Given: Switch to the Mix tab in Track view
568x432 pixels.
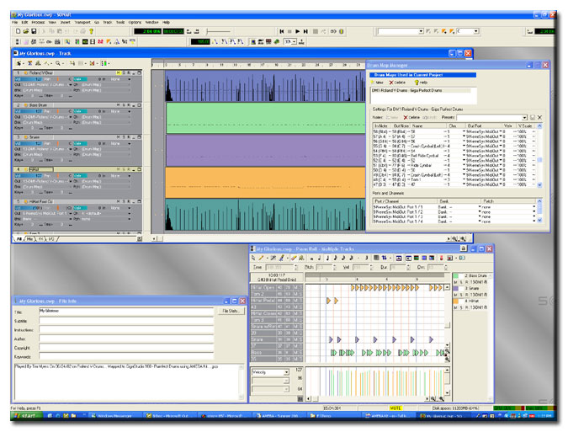Looking at the screenshot, I should 30,239.
